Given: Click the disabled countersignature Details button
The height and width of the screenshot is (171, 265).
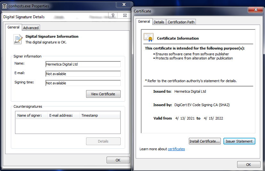Looking at the screenshot, I should 103,141.
